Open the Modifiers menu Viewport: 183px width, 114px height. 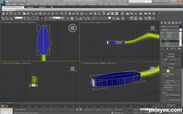43,5
